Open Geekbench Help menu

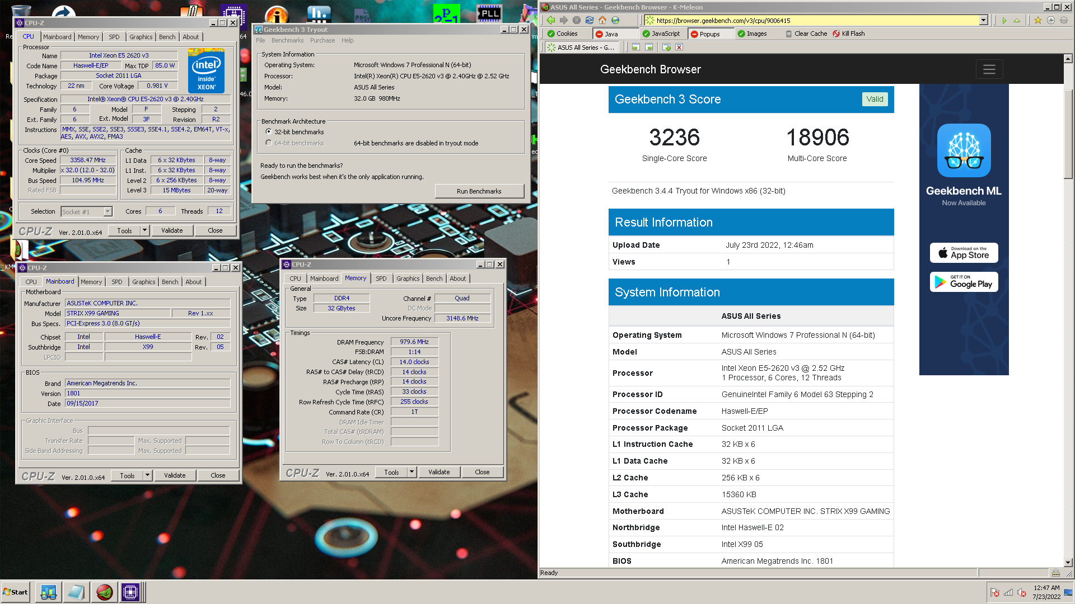347,40
